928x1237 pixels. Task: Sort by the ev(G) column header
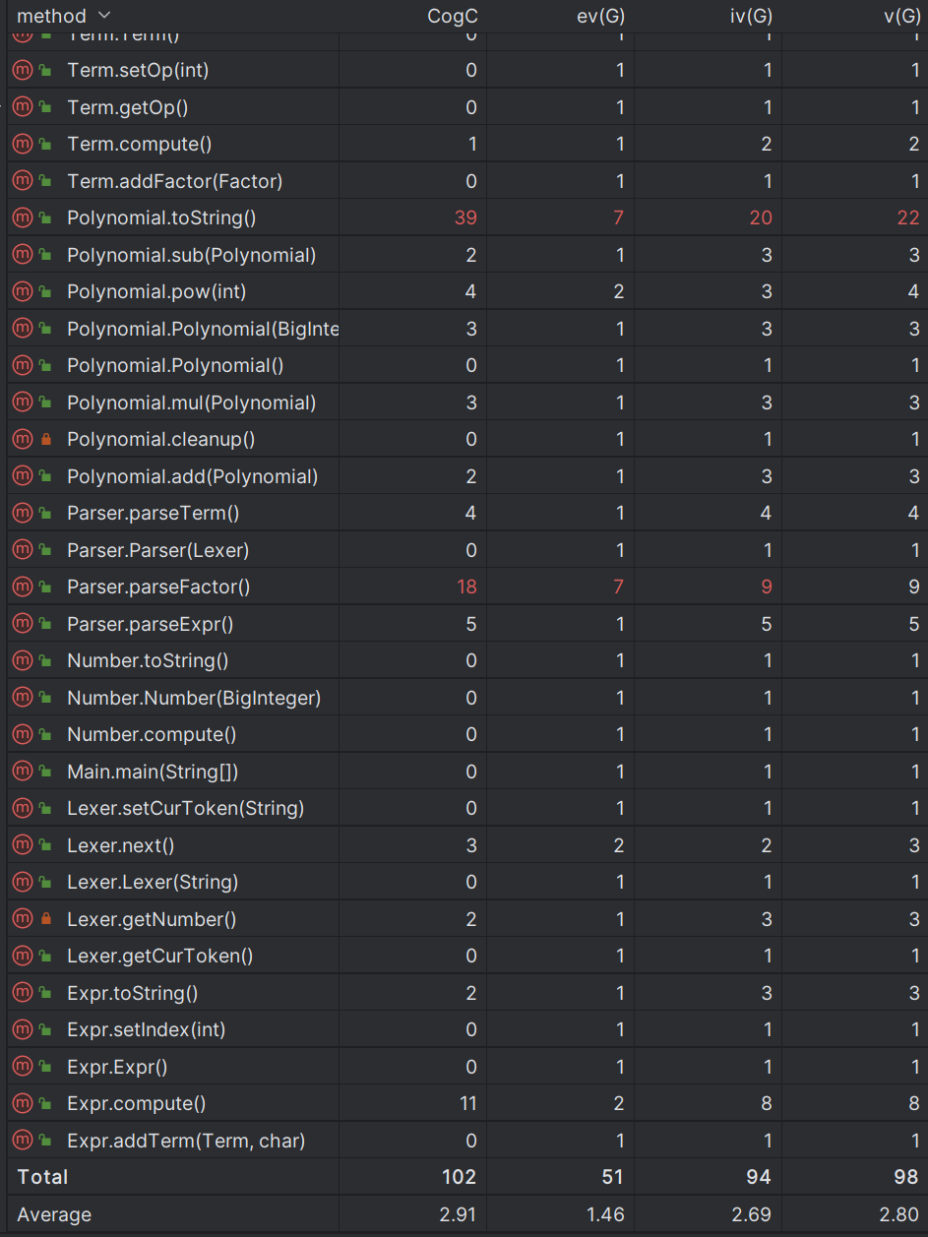coord(600,16)
